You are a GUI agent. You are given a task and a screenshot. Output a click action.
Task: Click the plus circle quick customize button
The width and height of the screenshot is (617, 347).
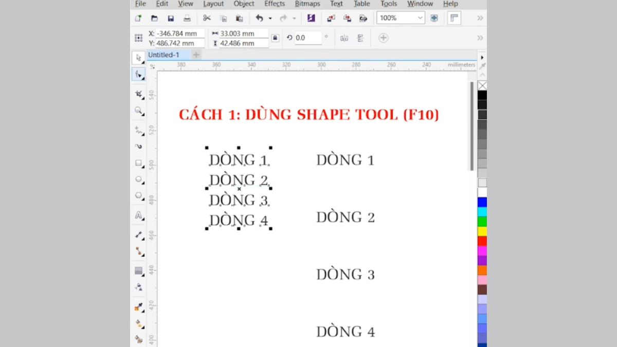(383, 38)
